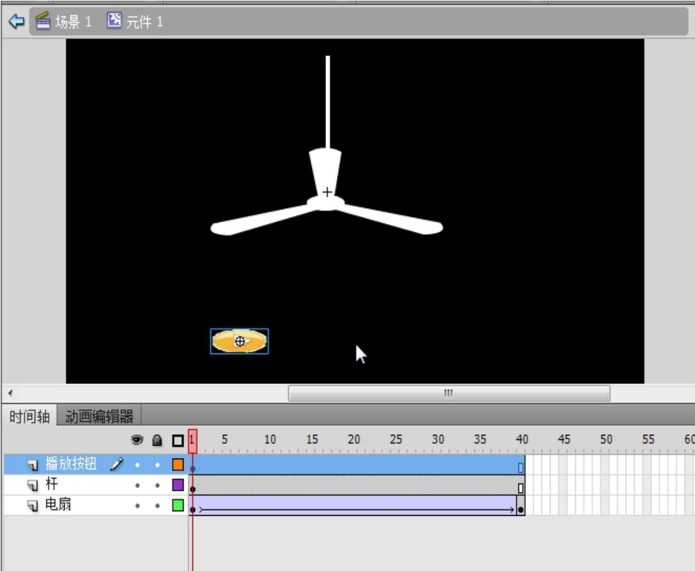
Task: Click the eye icon in timeline header
Action: coord(137,441)
